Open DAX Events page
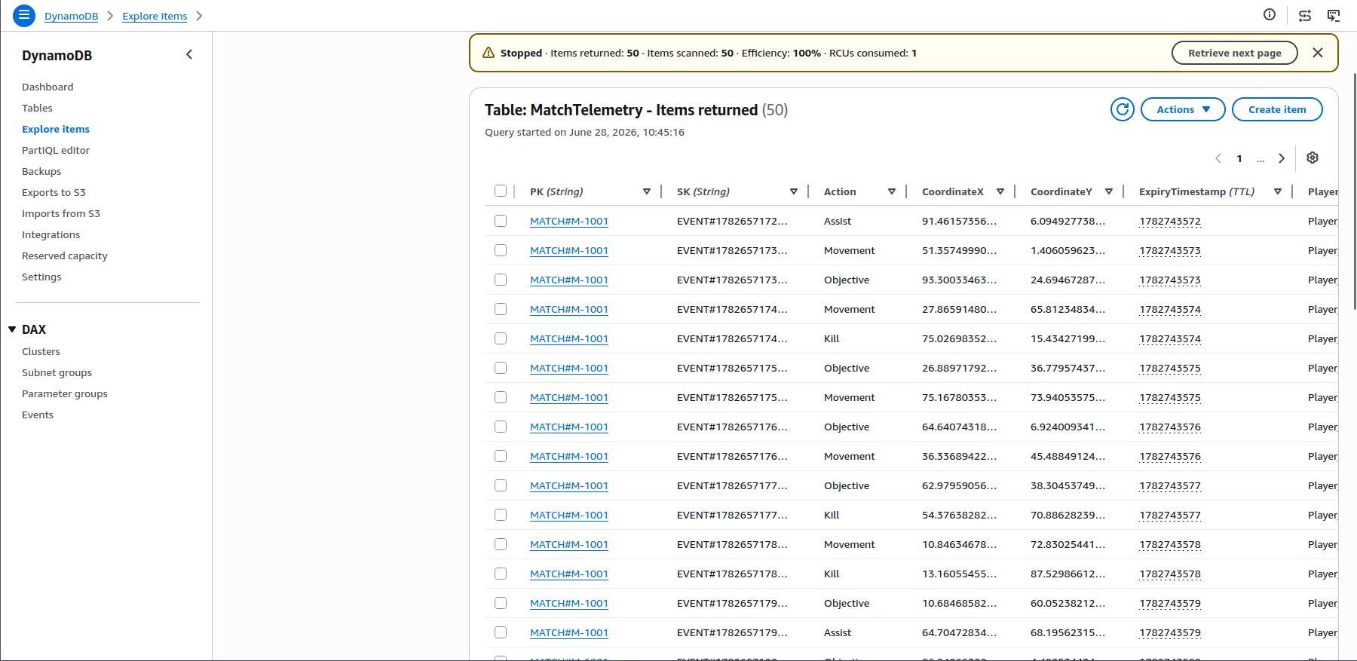 click(38, 415)
